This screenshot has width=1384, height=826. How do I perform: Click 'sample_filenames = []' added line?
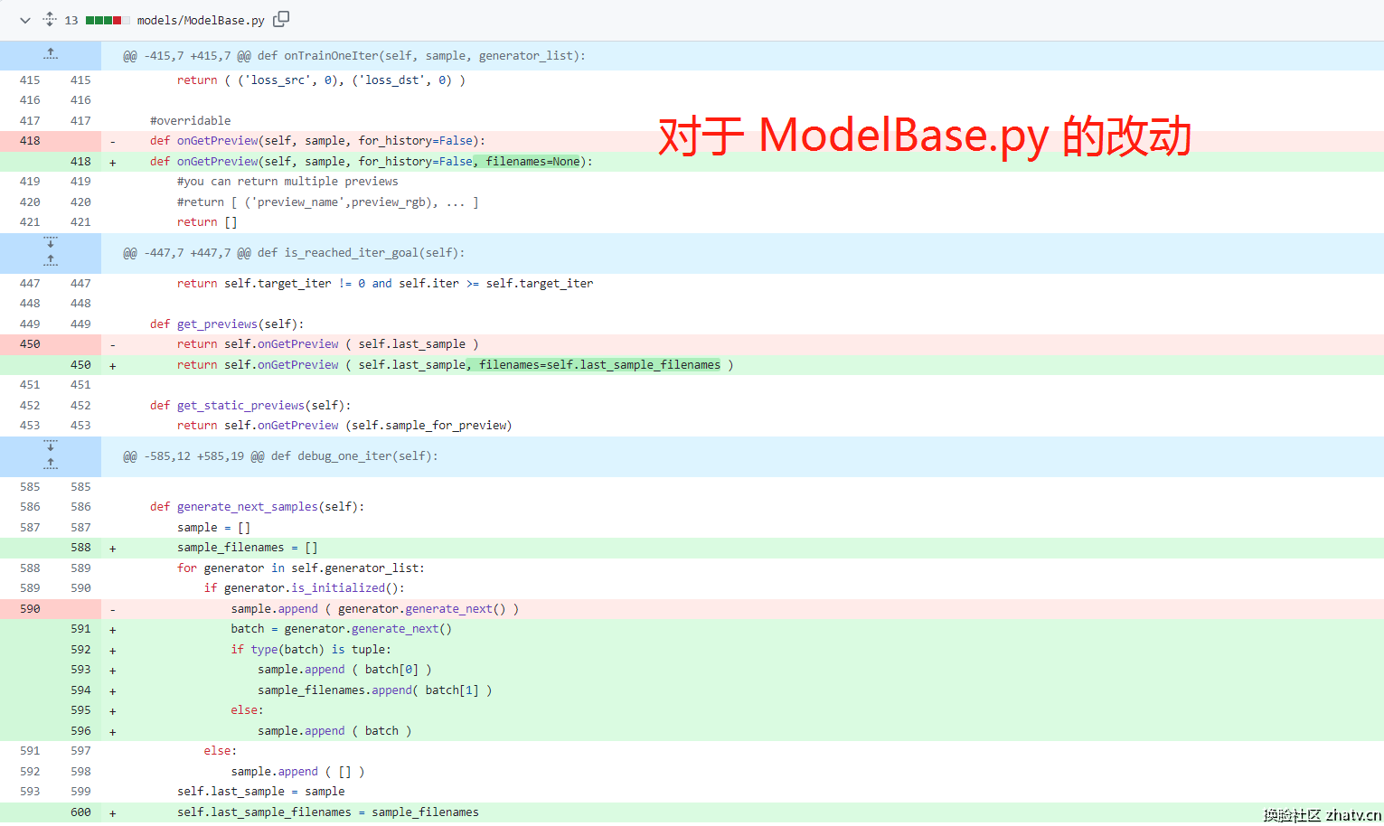point(247,548)
